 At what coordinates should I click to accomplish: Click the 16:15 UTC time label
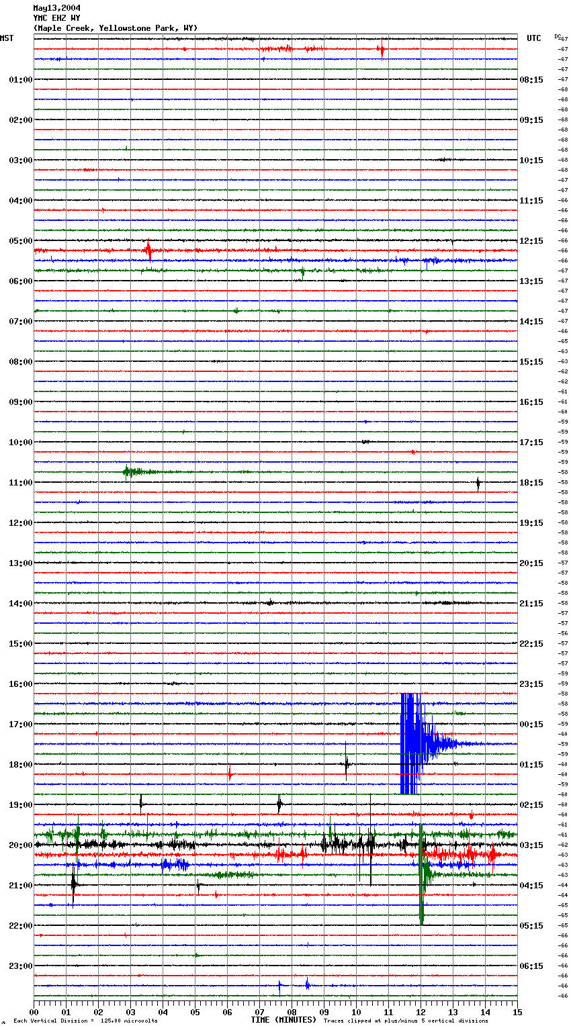click(531, 402)
